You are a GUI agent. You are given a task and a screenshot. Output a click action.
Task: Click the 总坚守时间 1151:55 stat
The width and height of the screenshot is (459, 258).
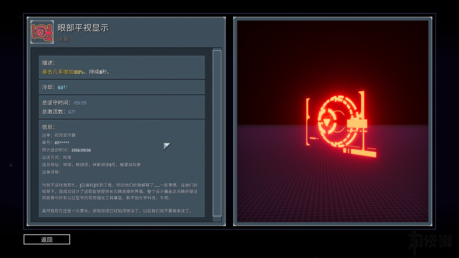click(x=64, y=103)
